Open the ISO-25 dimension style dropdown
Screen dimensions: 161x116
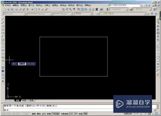[150, 9]
